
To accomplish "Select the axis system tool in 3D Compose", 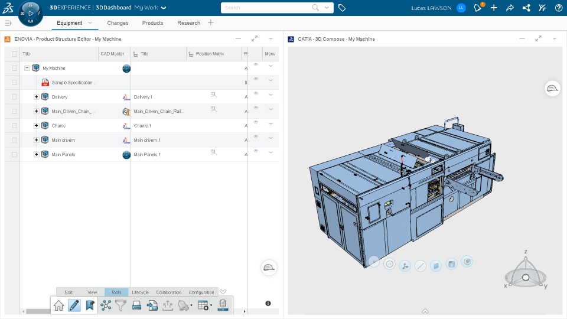I will (405, 266).
